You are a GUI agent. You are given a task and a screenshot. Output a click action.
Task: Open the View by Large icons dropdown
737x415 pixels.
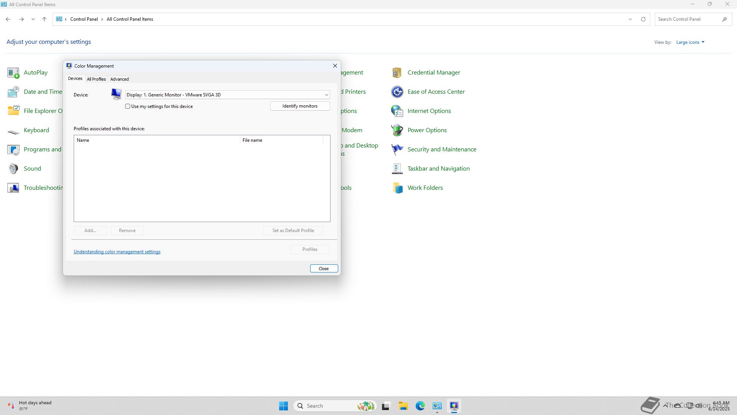point(690,42)
